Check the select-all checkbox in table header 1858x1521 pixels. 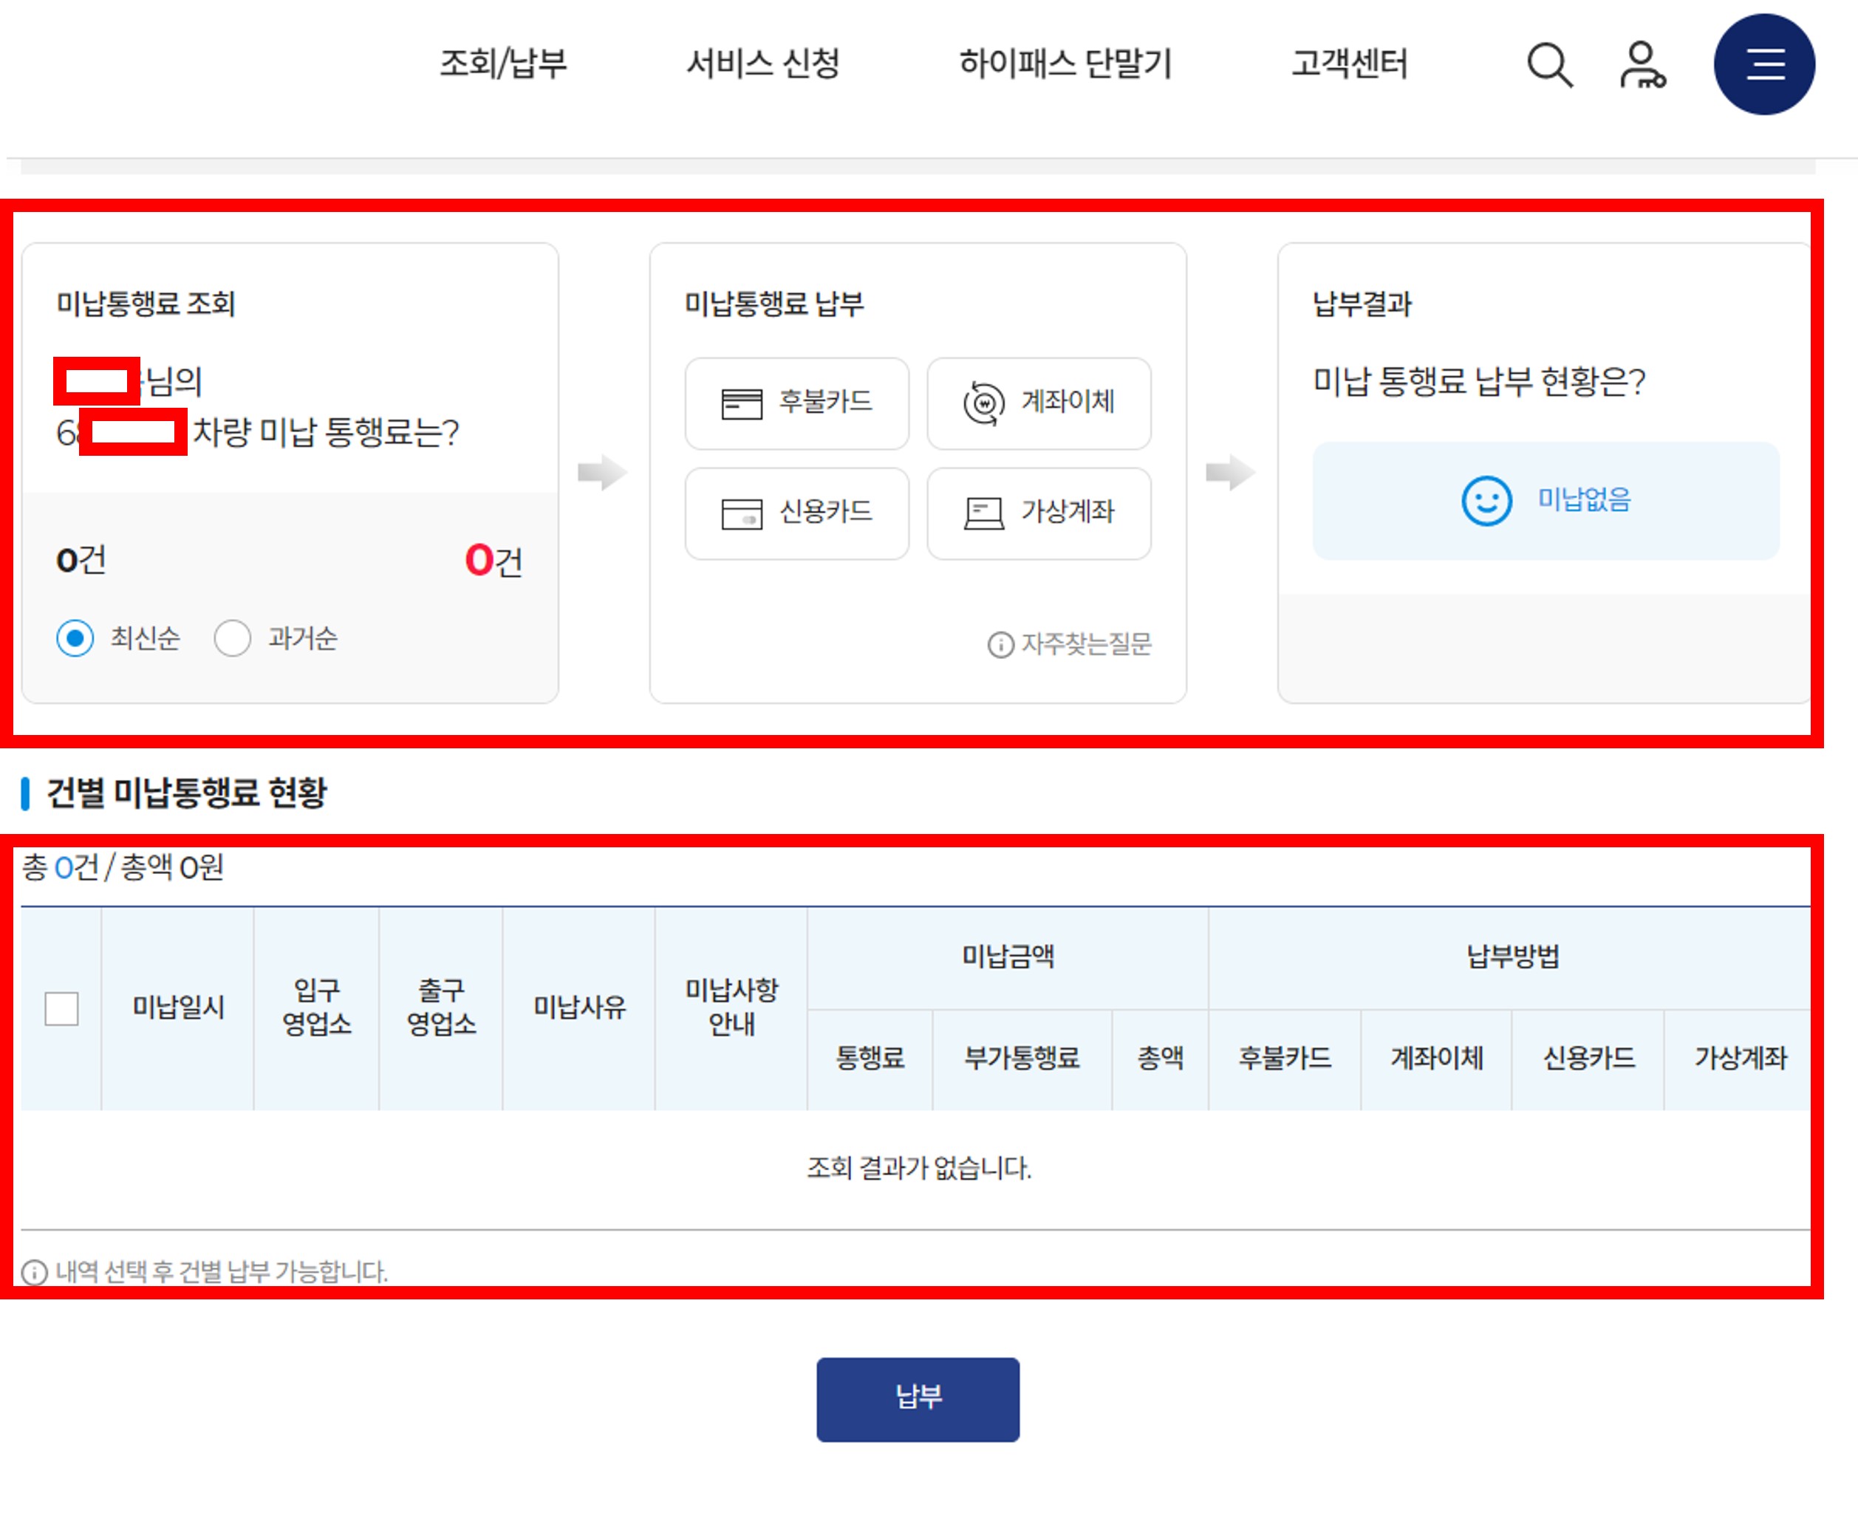coord(61,1008)
